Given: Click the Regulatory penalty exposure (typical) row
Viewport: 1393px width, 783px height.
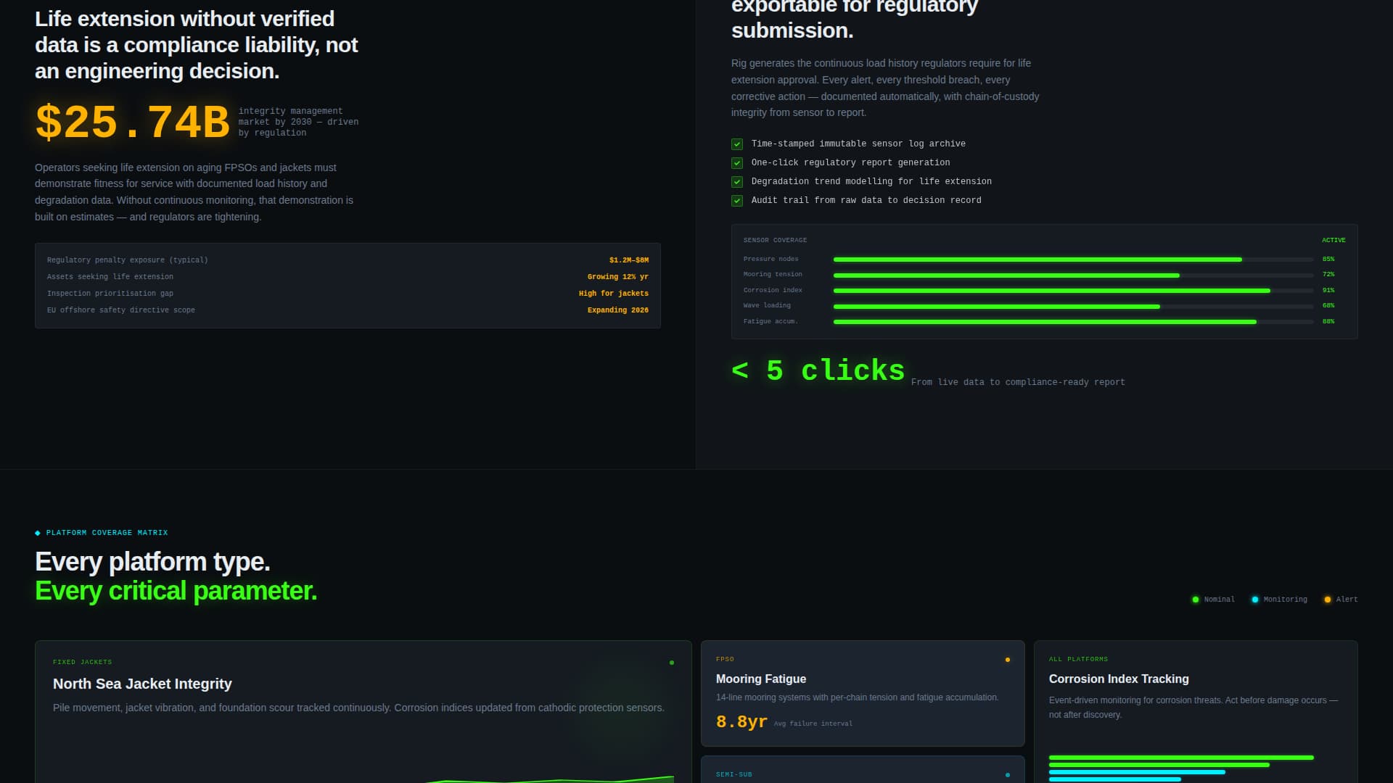Looking at the screenshot, I should 348,260.
